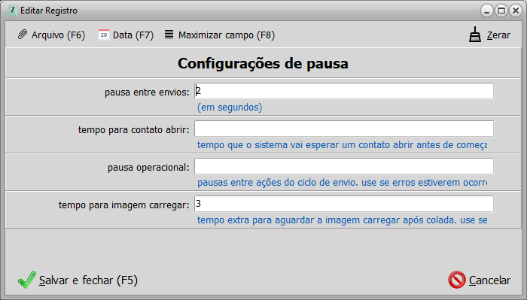
Task: Choose Data (F7) in the toolbar
Action: click(133, 35)
